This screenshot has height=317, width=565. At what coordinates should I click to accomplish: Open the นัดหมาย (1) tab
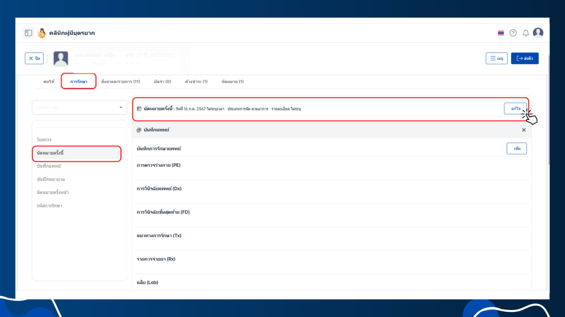point(232,81)
